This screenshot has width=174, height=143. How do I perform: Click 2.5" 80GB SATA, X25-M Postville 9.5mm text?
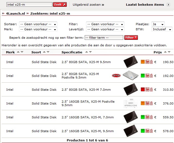(x=80, y=76)
